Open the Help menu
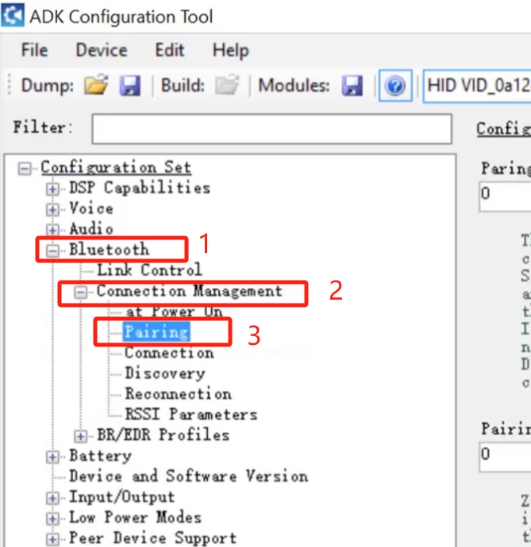The height and width of the screenshot is (547, 531). click(230, 51)
